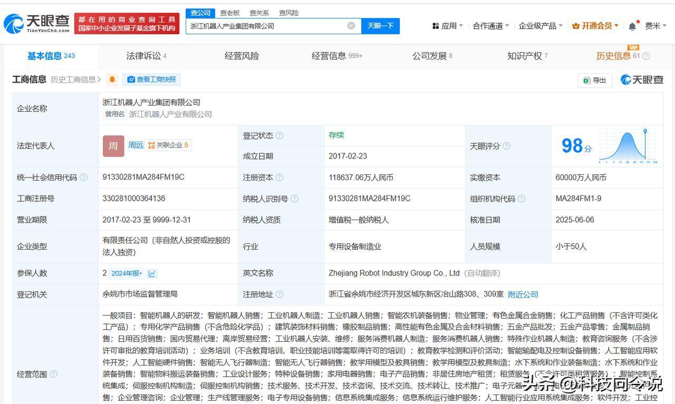Viewport: 675px width, 404px height.
Task: Click the help icon next to 统一社会信用代码
Action: [x=83, y=178]
